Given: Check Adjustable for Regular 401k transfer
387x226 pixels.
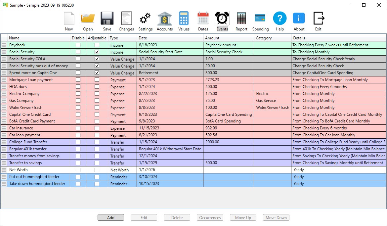Looking at the screenshot, I should click(x=97, y=149).
